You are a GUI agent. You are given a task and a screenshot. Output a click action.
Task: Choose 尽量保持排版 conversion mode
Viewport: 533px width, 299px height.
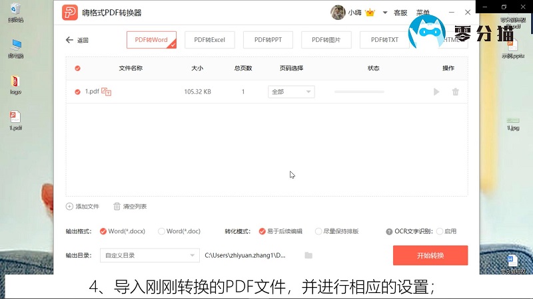(x=337, y=231)
